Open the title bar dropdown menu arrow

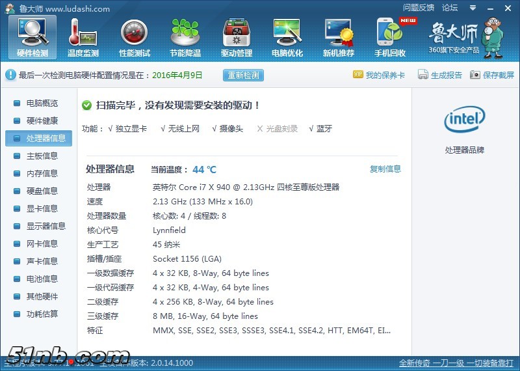tap(471, 8)
